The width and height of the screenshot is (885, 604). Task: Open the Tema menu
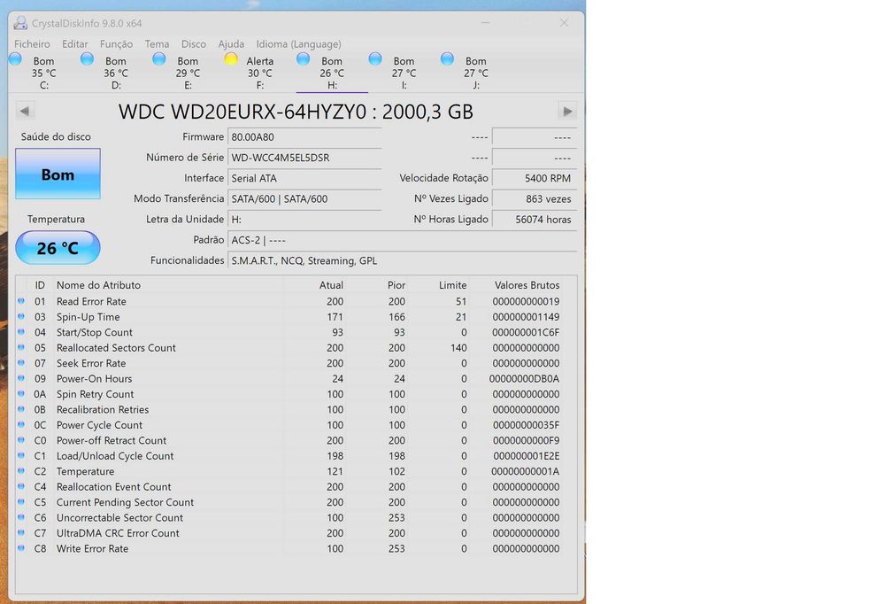click(157, 43)
